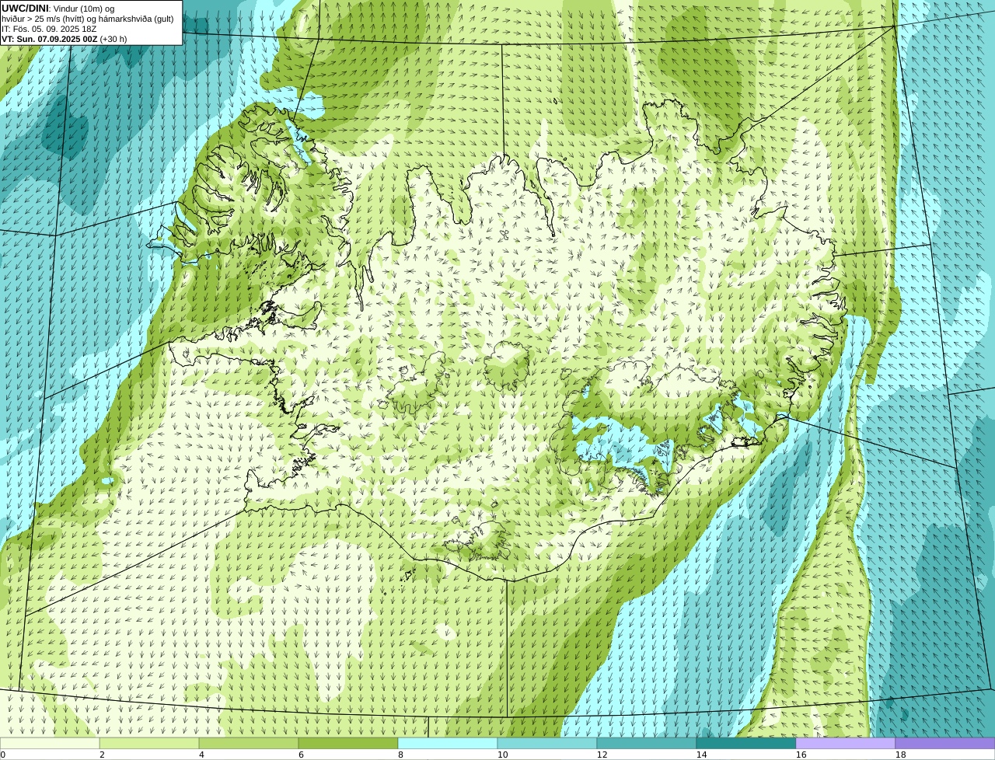Click the lavender 16–18 m/s legend swatch

pos(846,743)
